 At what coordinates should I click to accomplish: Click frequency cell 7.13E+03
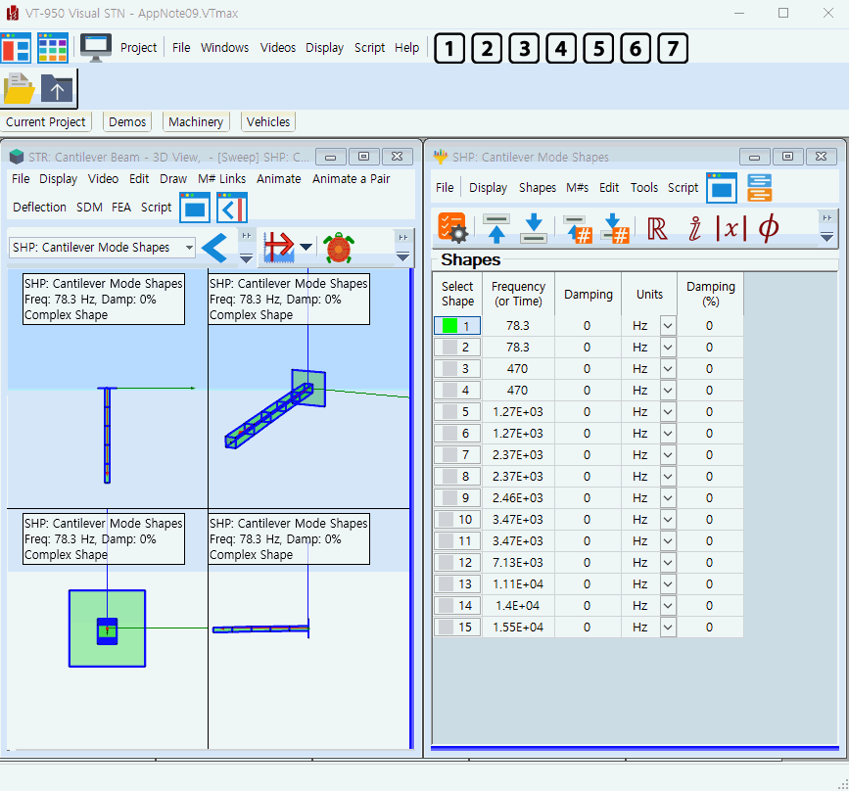point(518,563)
